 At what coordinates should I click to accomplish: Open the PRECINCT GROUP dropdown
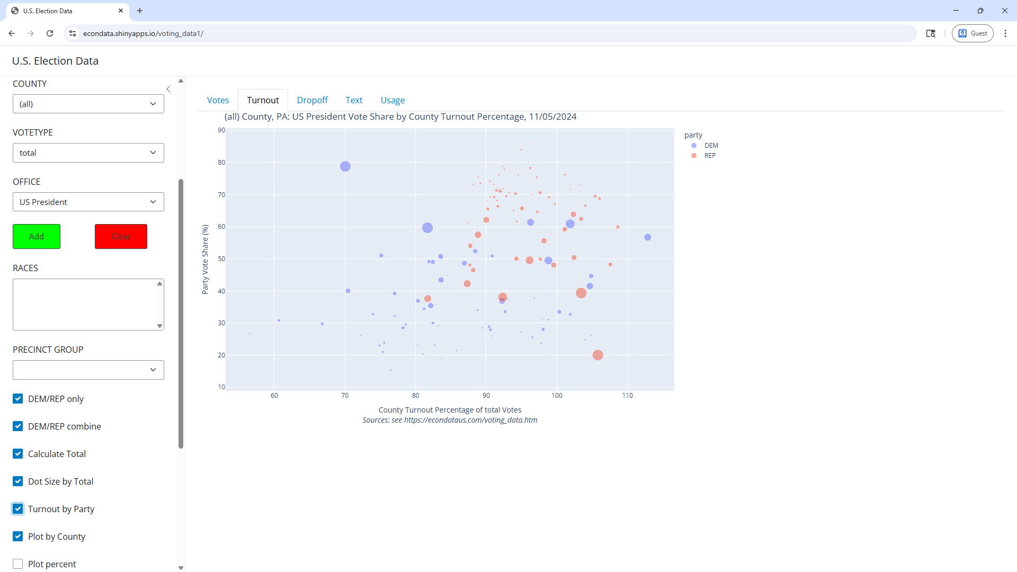pyautogui.click(x=88, y=370)
